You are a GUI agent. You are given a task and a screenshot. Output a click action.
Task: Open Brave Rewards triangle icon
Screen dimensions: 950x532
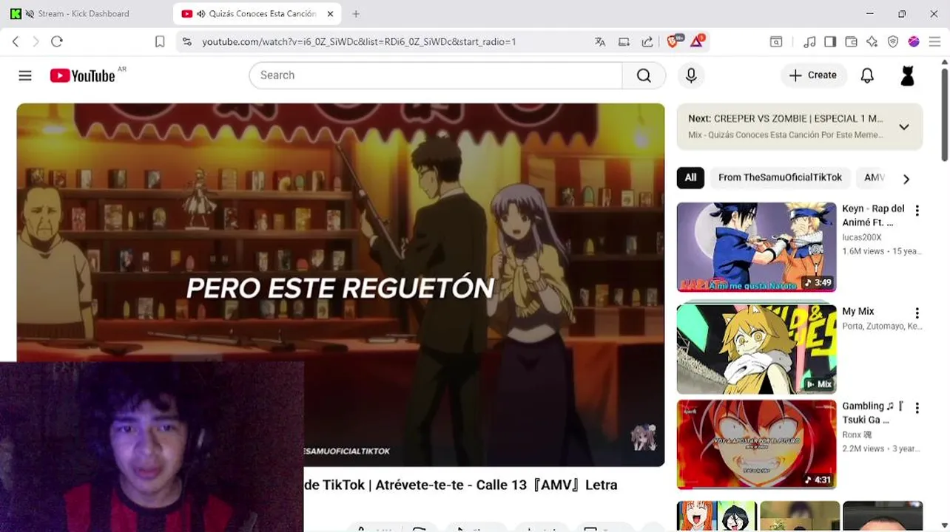coord(698,41)
